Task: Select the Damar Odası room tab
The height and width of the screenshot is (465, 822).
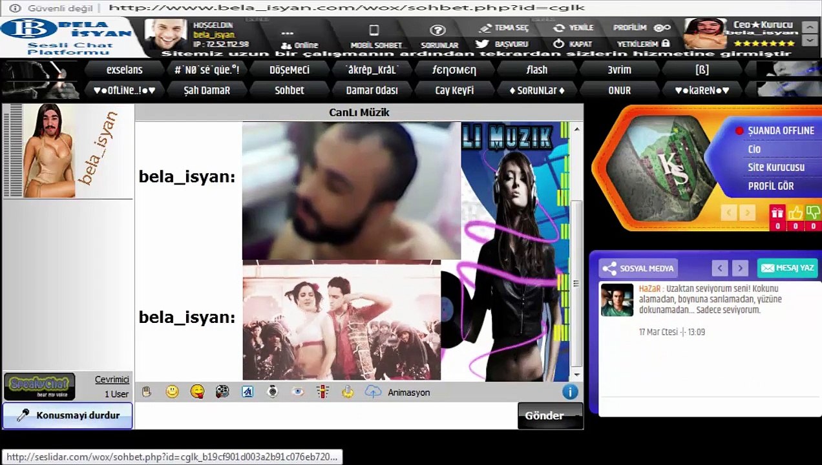Action: 372,90
